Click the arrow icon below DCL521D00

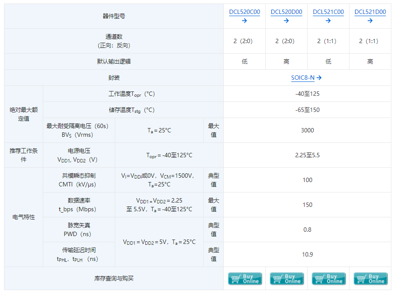(x=370, y=21)
